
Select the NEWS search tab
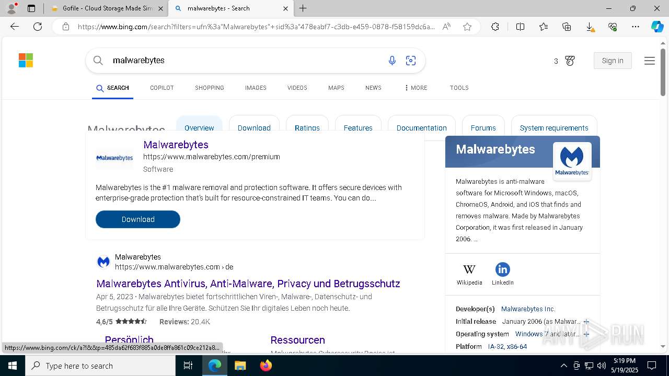tap(373, 88)
